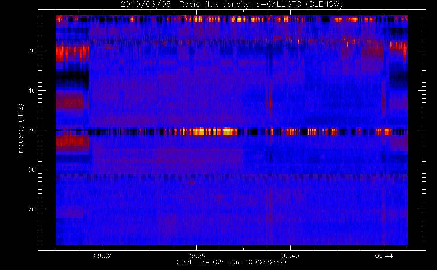The width and height of the screenshot is (437, 270).
Task: Click the 60 MHz frequency tick label
Action: [x=32, y=170]
